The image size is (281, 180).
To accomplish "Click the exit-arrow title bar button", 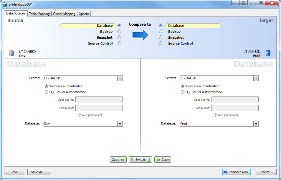I will (244, 3).
